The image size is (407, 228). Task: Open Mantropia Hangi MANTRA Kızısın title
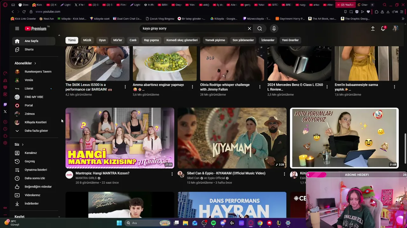(102, 173)
